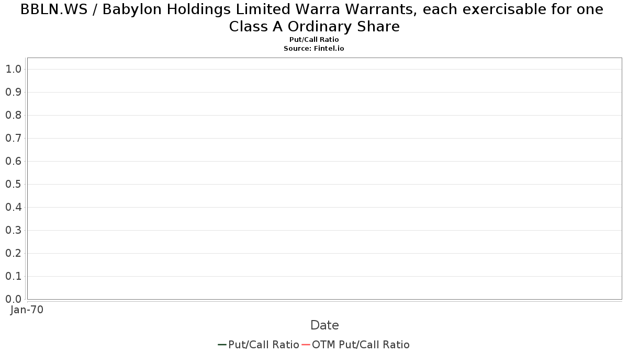Click the second title line Class A Ordinary Share
Screen dimensions: 628x353
coord(314,27)
